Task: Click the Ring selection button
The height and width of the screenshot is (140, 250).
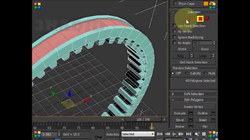Action: pos(180,56)
